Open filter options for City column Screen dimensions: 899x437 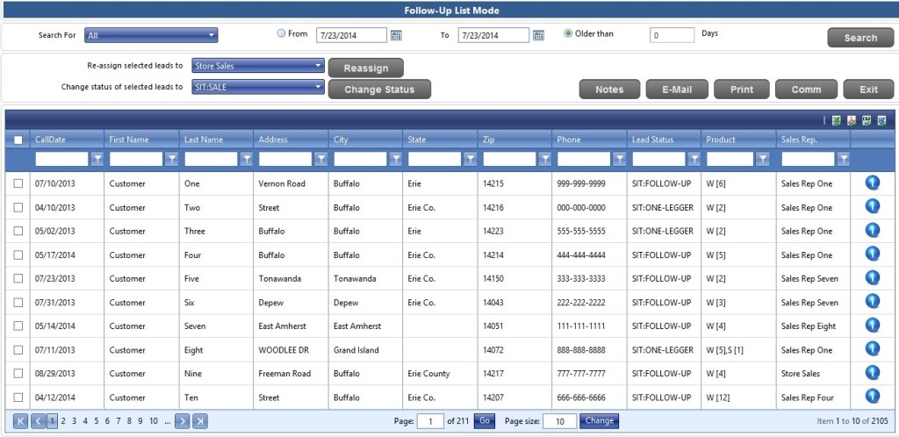(x=396, y=159)
